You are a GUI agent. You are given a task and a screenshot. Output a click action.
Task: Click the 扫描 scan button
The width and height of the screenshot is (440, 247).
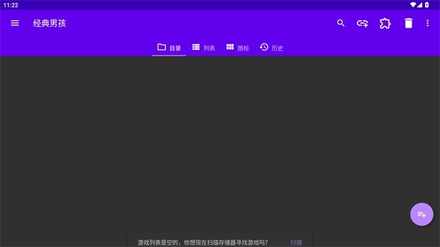[296, 242]
